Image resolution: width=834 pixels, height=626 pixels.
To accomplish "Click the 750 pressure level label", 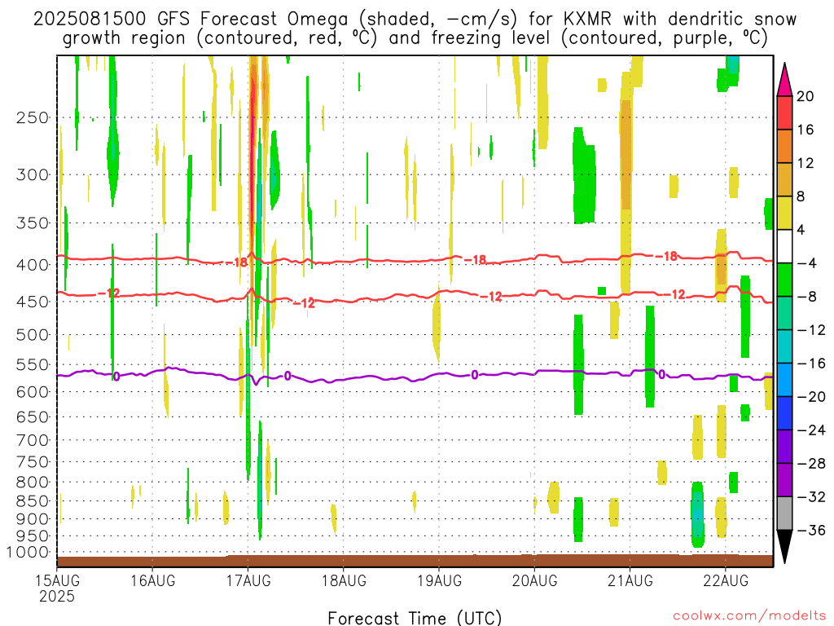I will tap(33, 462).
